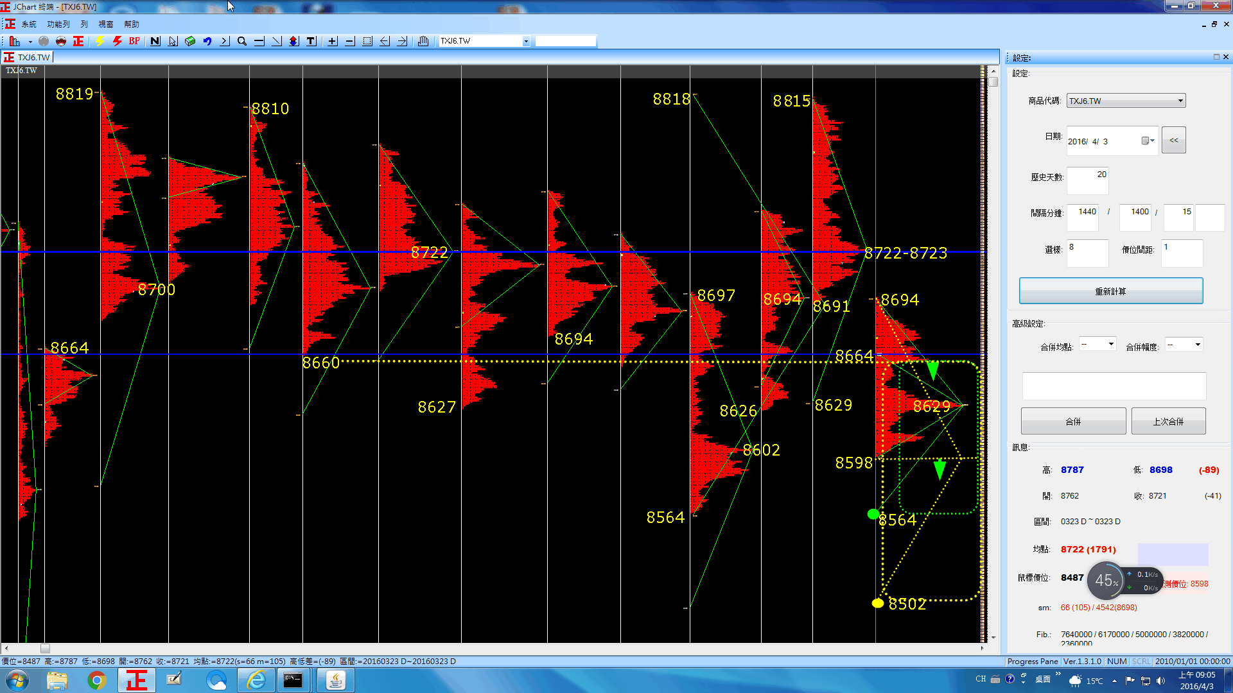Screen dimensions: 1233x693
Task: Open the 商品代碼 combo box
Action: [x=1126, y=101]
